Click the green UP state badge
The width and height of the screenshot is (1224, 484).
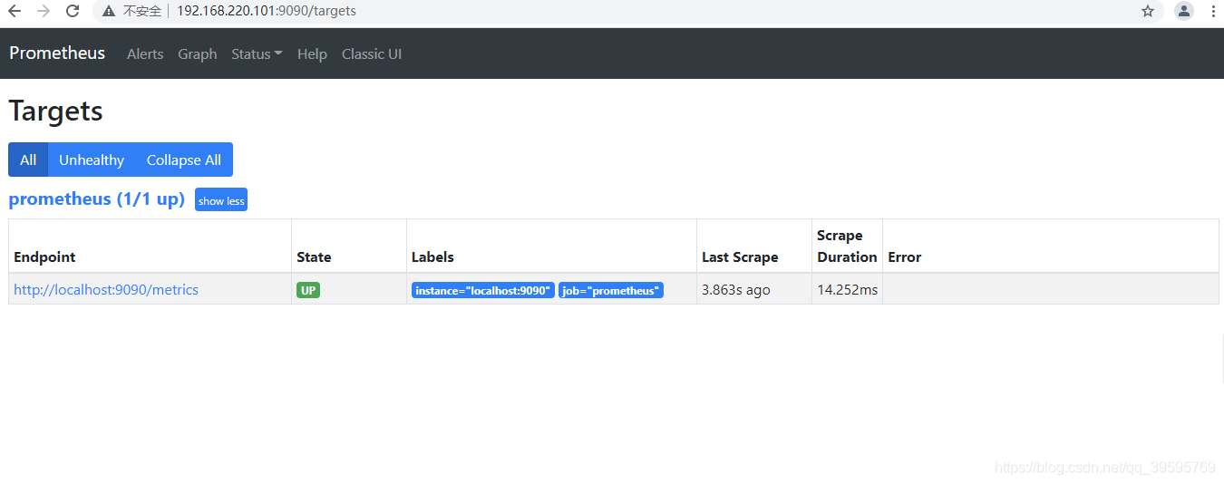(308, 290)
